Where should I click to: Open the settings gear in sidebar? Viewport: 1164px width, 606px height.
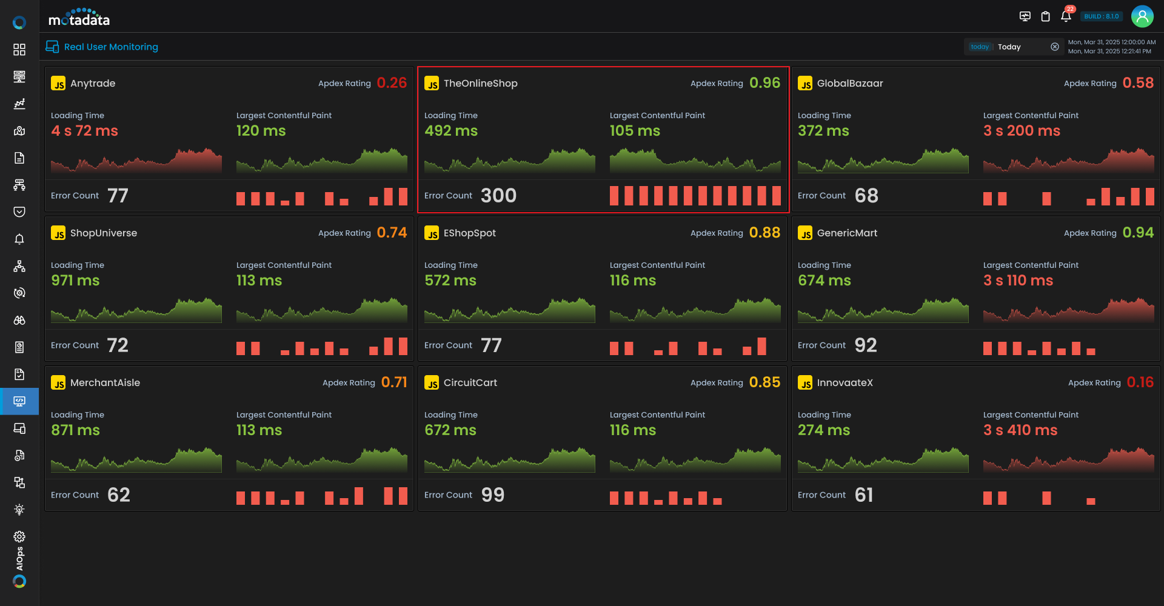tap(19, 536)
